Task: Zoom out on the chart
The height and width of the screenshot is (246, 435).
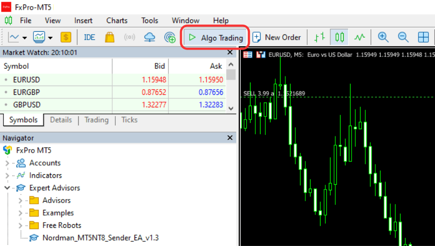Action: coord(403,37)
